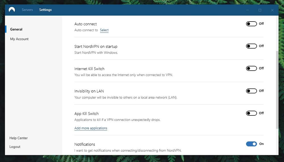Enable the App Kill Switch toggle
This screenshot has height=162, width=284.
pos(251,113)
